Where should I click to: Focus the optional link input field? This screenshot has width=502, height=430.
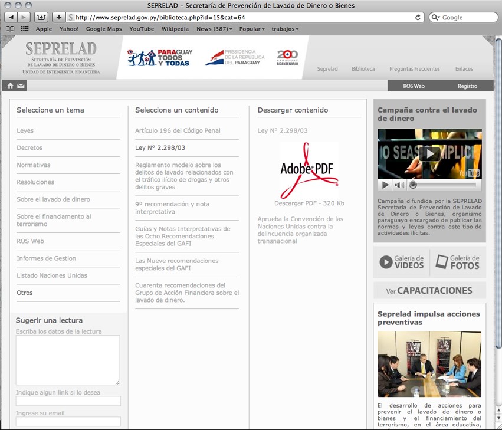(x=68, y=401)
